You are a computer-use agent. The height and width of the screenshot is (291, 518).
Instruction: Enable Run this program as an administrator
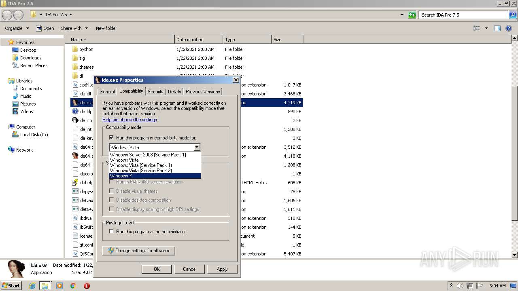(112, 232)
